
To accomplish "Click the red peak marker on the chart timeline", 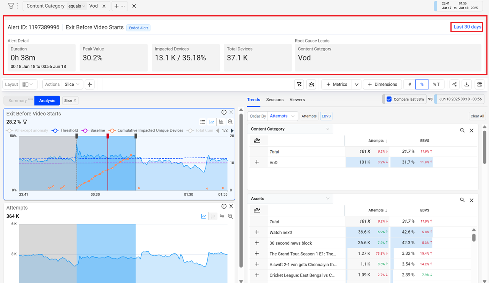I will tap(108, 136).
